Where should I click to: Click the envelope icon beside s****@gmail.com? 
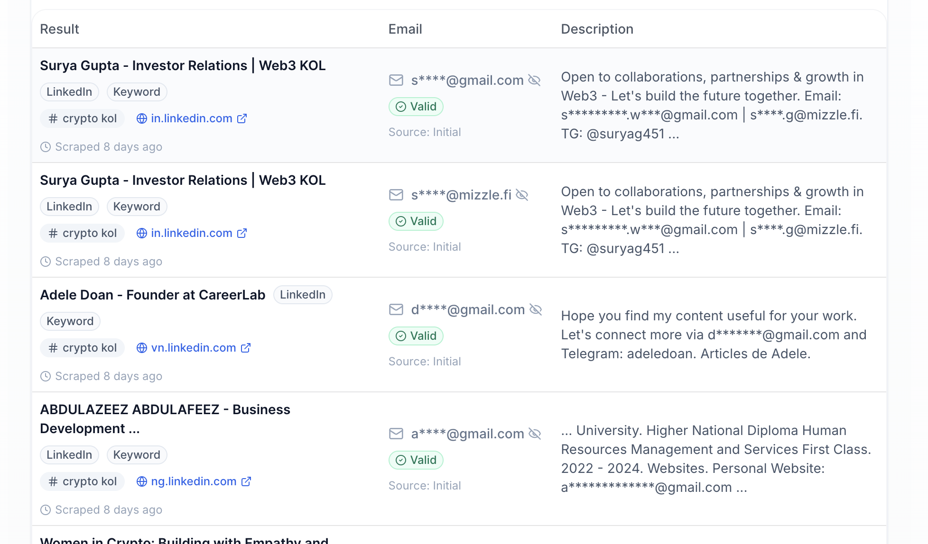click(x=396, y=80)
